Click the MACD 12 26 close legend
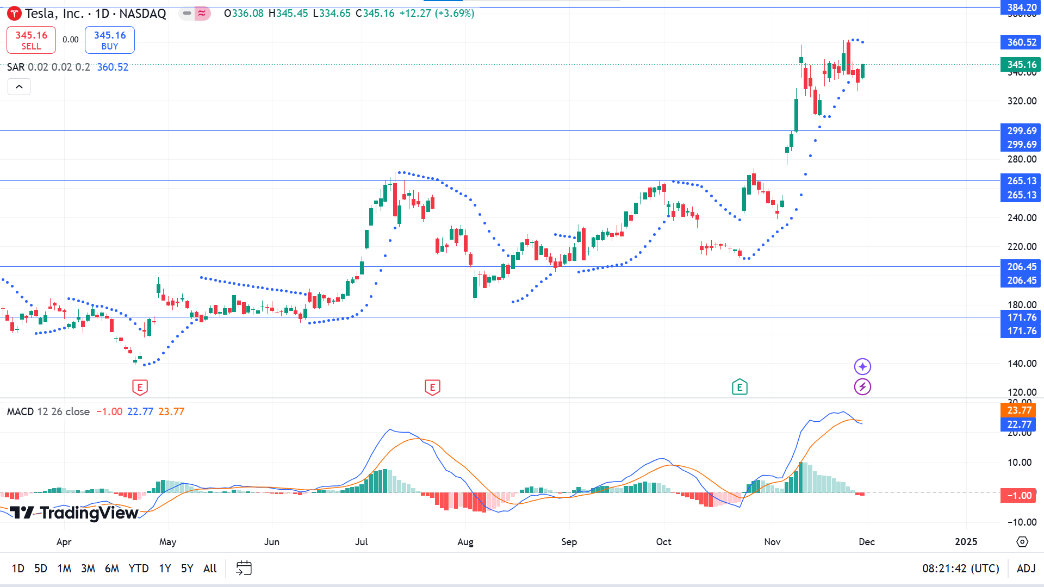Image resolution: width=1044 pixels, height=587 pixels. [x=48, y=411]
